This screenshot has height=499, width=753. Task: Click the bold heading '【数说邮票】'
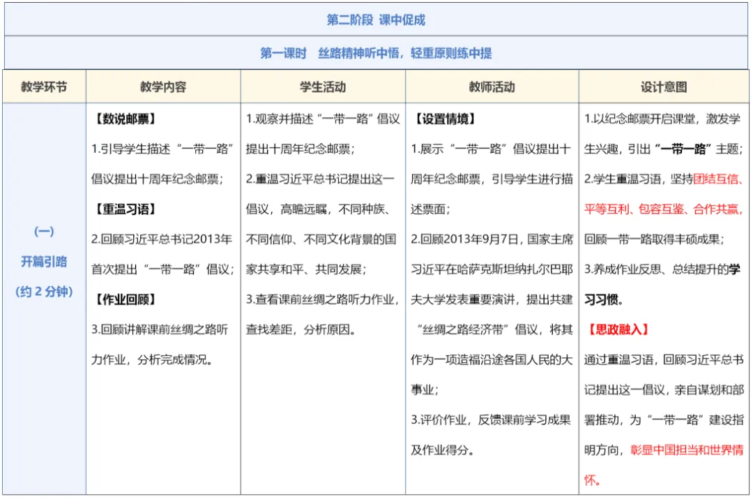coord(124,119)
